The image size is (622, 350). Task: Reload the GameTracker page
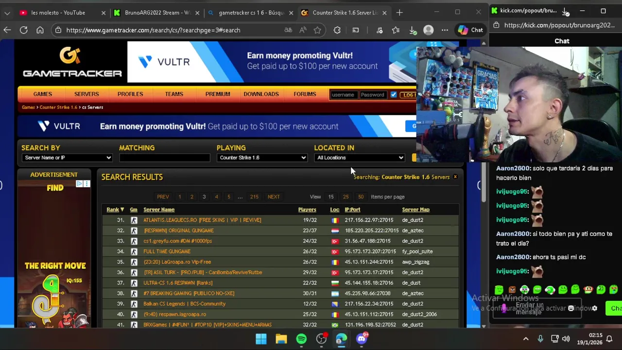[x=23, y=30]
